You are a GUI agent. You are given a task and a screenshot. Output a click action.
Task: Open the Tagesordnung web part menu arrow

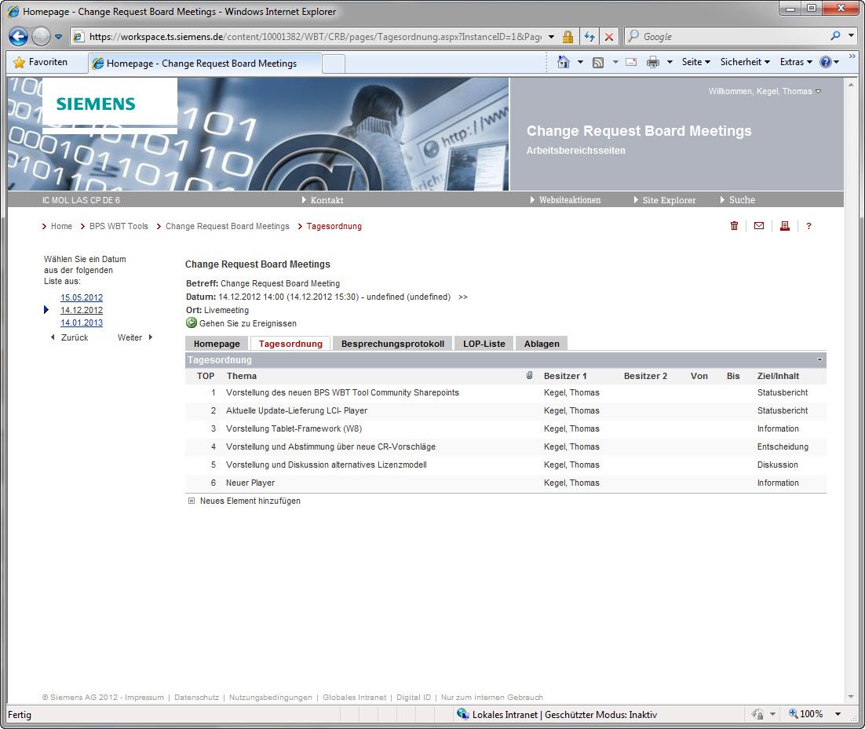coord(820,359)
